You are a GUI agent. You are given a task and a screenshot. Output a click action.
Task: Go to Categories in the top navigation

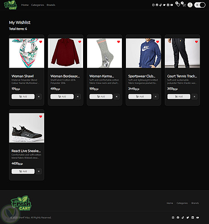(38, 5)
